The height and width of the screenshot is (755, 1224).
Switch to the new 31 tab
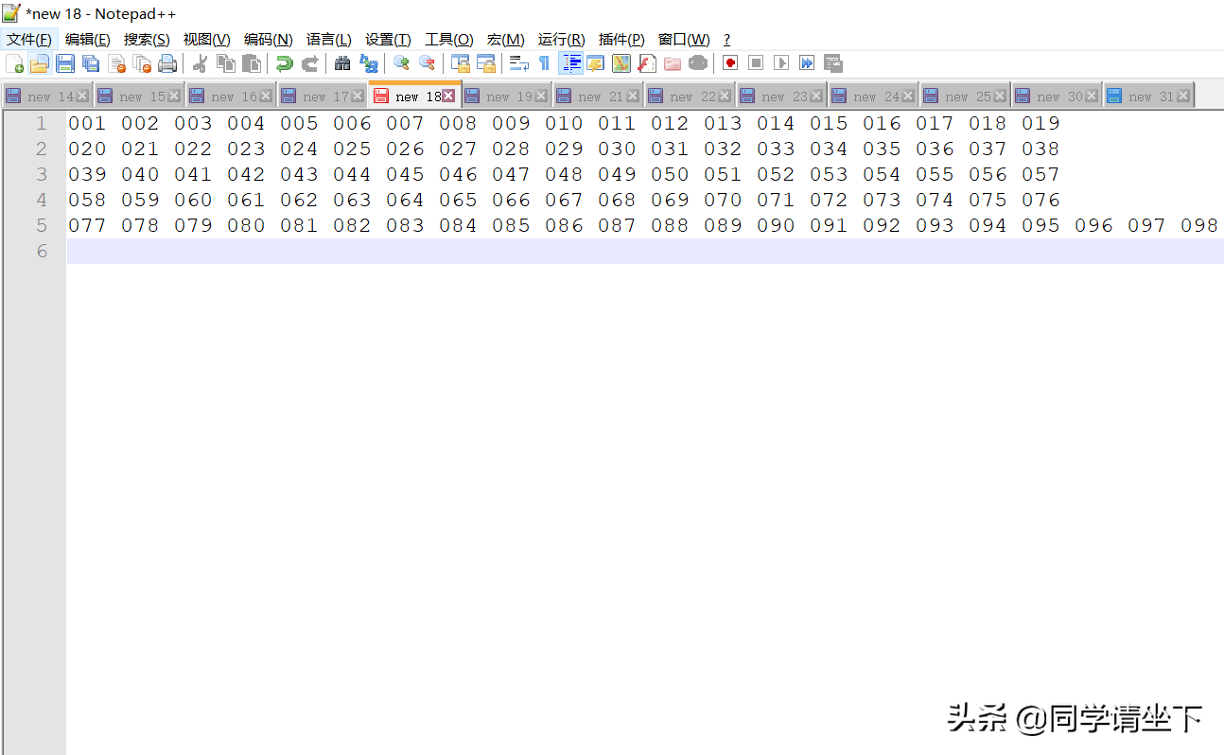click(1148, 97)
